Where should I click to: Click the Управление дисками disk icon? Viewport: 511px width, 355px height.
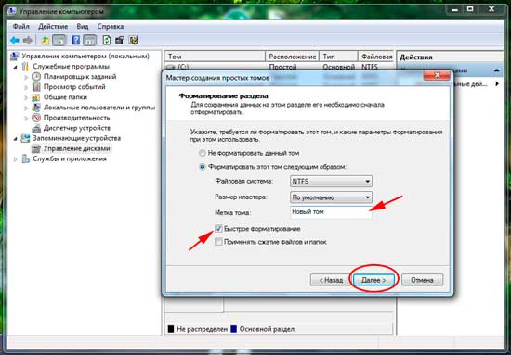36,148
